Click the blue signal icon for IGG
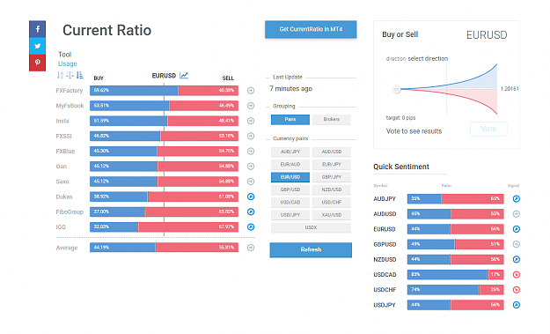 (x=251, y=226)
